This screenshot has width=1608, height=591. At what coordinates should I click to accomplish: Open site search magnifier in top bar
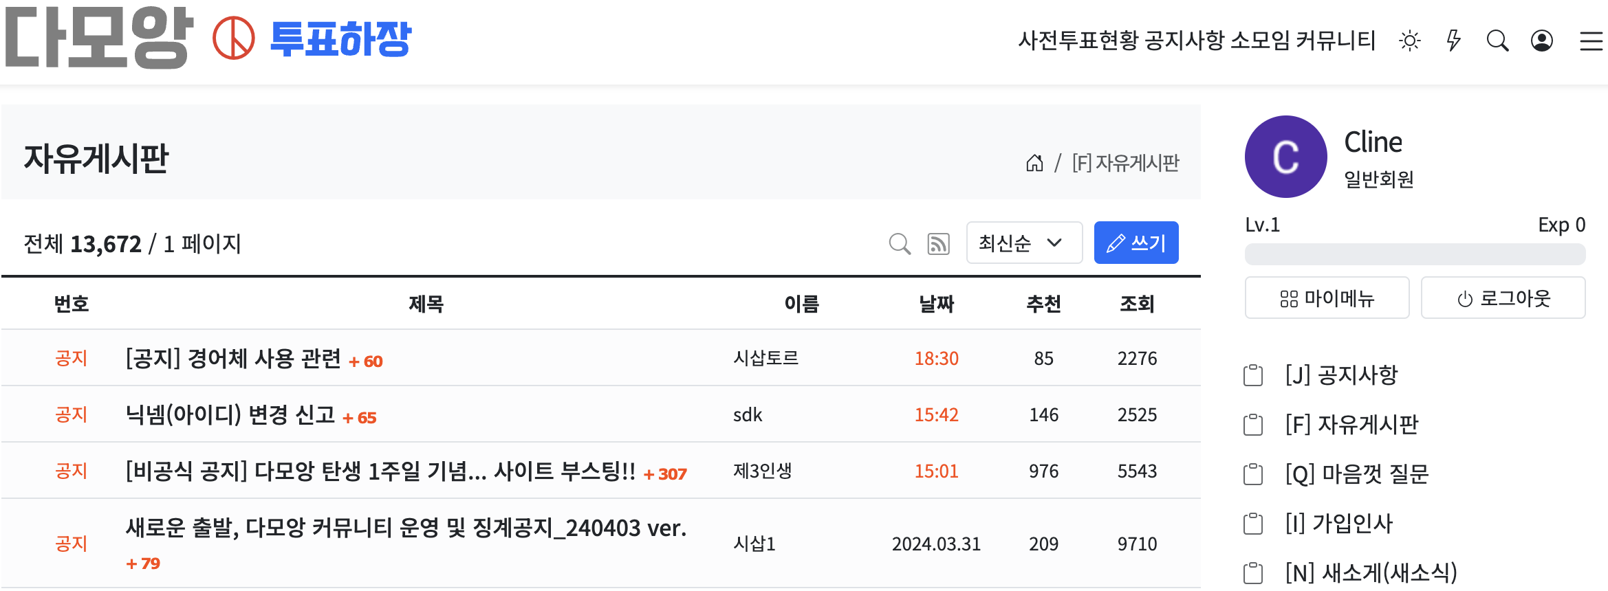(1497, 41)
